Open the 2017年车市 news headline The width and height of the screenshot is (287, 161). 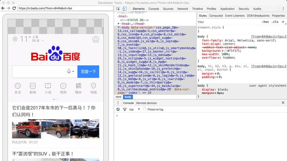[54, 111]
